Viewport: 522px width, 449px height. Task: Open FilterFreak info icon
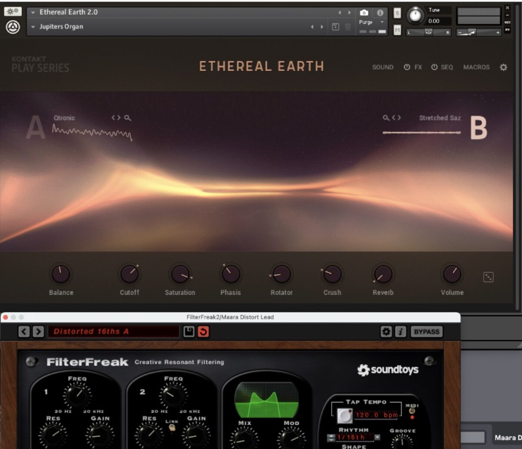[400, 332]
